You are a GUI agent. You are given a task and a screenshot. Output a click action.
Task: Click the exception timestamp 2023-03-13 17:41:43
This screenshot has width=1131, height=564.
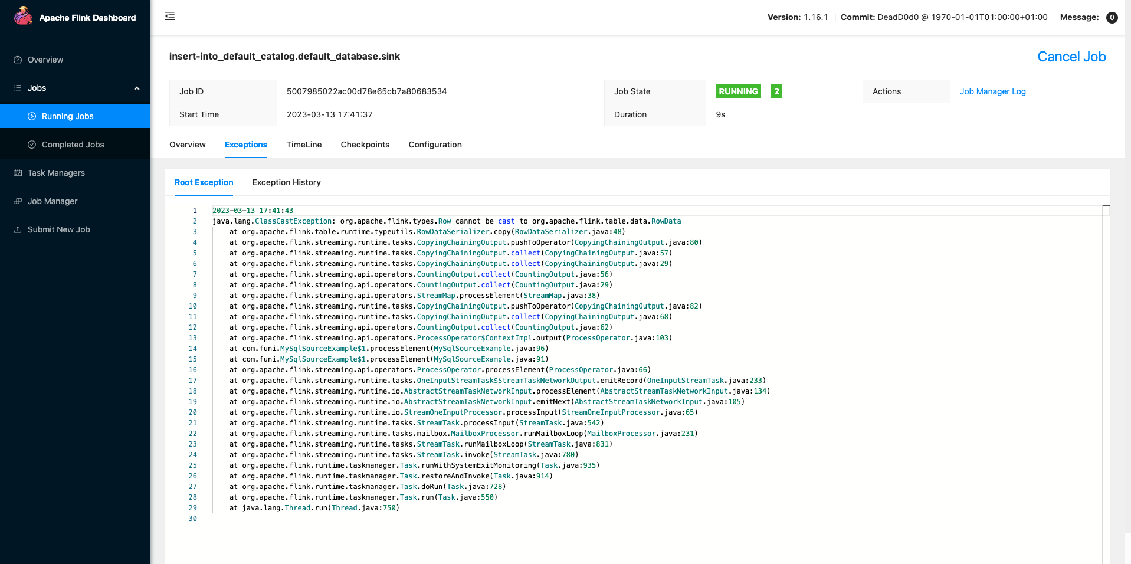pos(253,211)
